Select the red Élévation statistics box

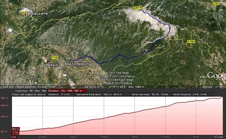(67, 91)
